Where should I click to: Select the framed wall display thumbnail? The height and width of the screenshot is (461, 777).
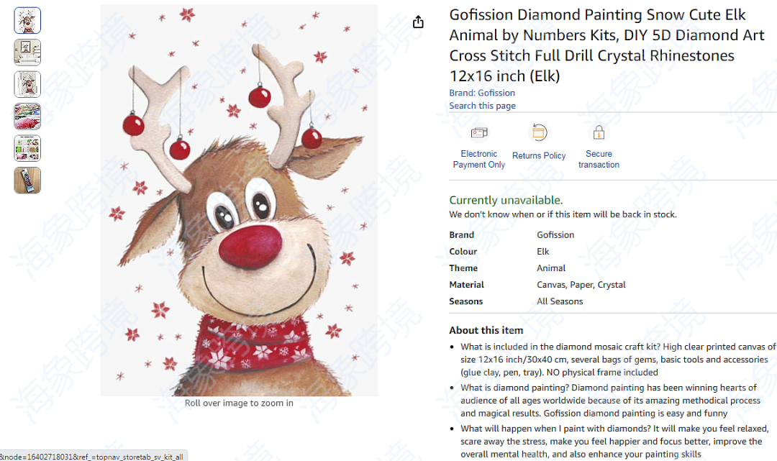[27, 53]
